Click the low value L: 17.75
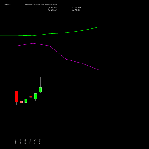The width and height of the screenshot is (149, 149). coord(76,10)
